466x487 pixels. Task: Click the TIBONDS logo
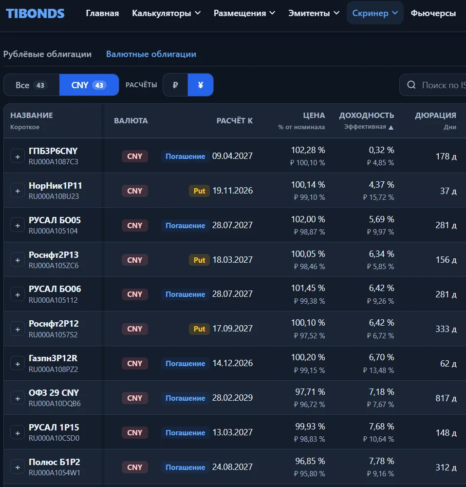tap(35, 13)
